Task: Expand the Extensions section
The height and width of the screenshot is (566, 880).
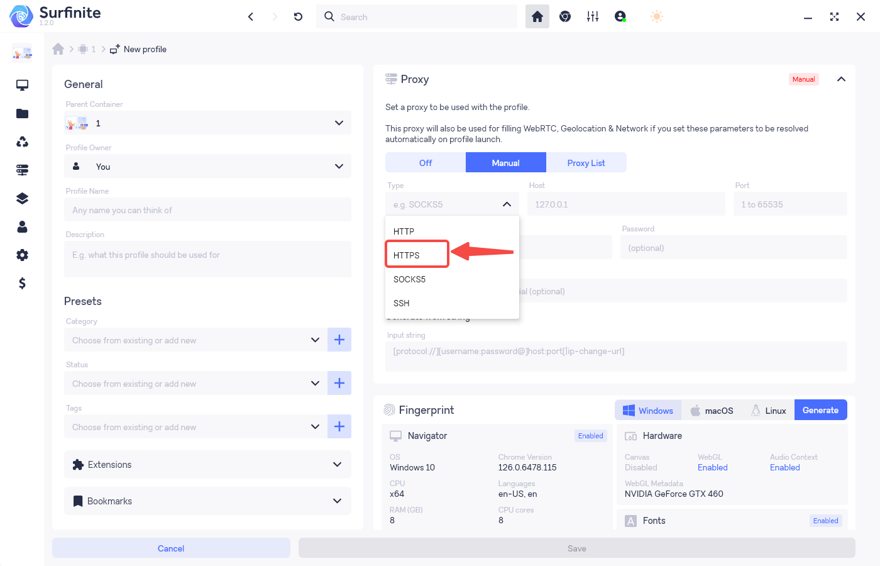Action: coord(207,465)
